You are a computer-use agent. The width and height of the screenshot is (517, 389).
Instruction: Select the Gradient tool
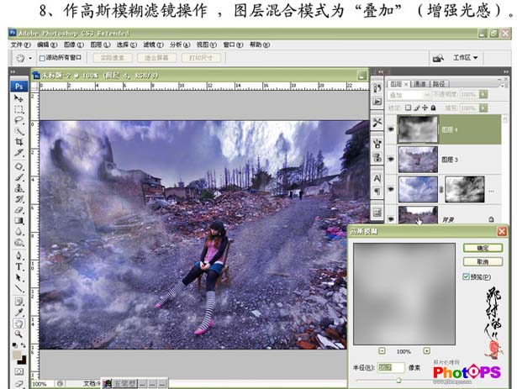click(18, 221)
